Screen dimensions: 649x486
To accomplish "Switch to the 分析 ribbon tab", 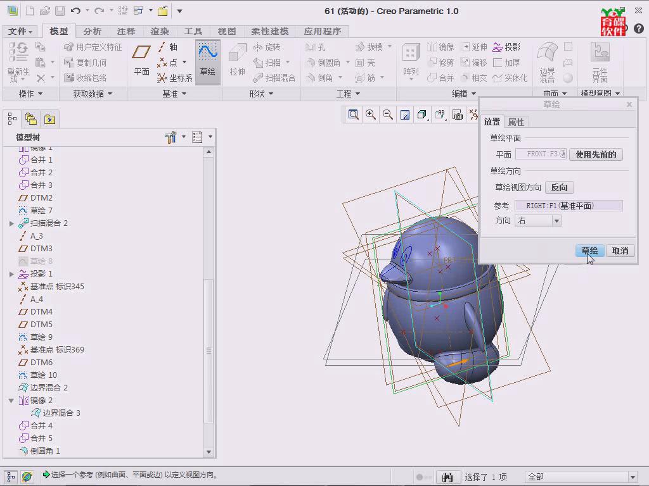I will [x=92, y=31].
